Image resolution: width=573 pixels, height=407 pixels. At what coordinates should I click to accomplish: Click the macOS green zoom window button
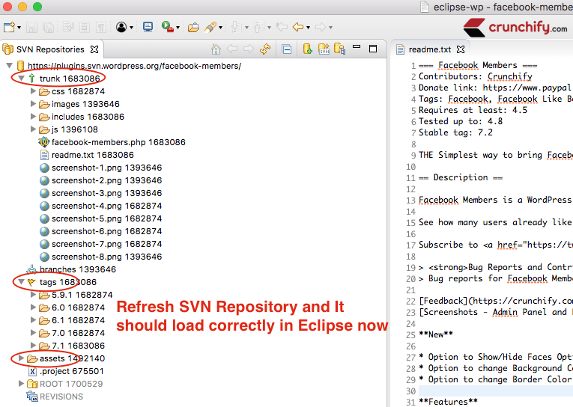pos(37,7)
